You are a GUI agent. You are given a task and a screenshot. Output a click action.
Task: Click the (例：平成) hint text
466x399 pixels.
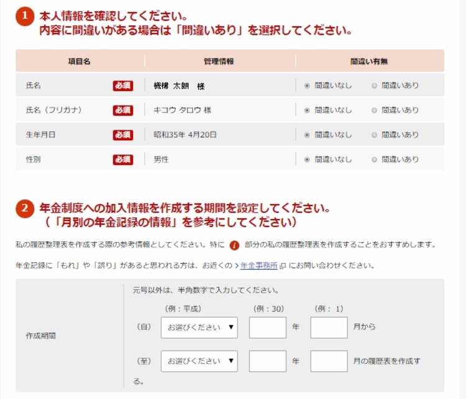point(183,309)
